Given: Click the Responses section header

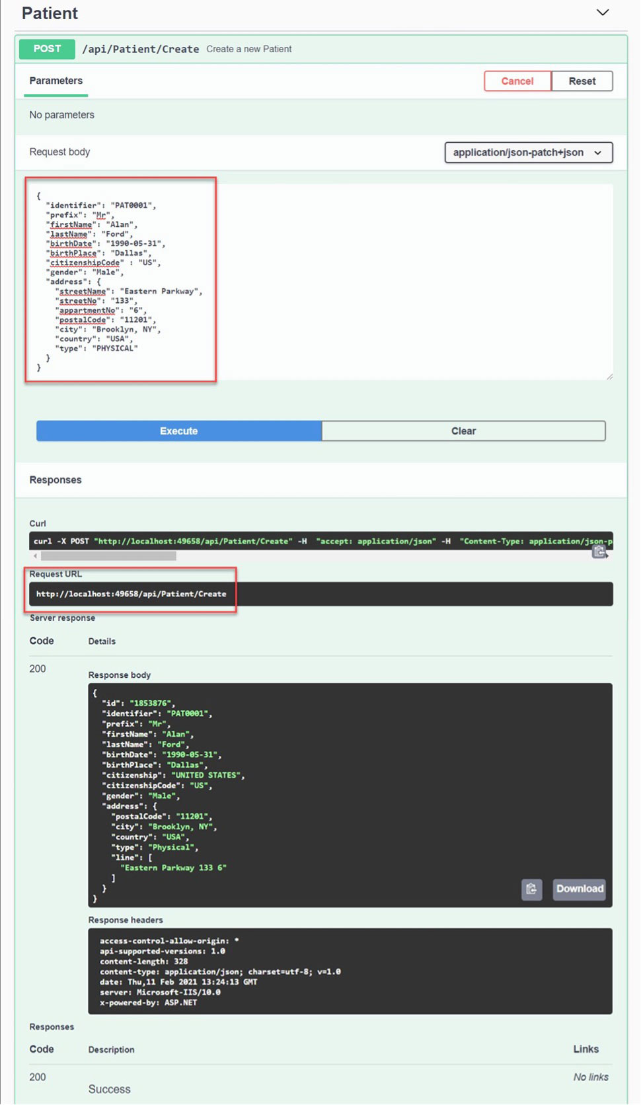Looking at the screenshot, I should pyautogui.click(x=56, y=480).
